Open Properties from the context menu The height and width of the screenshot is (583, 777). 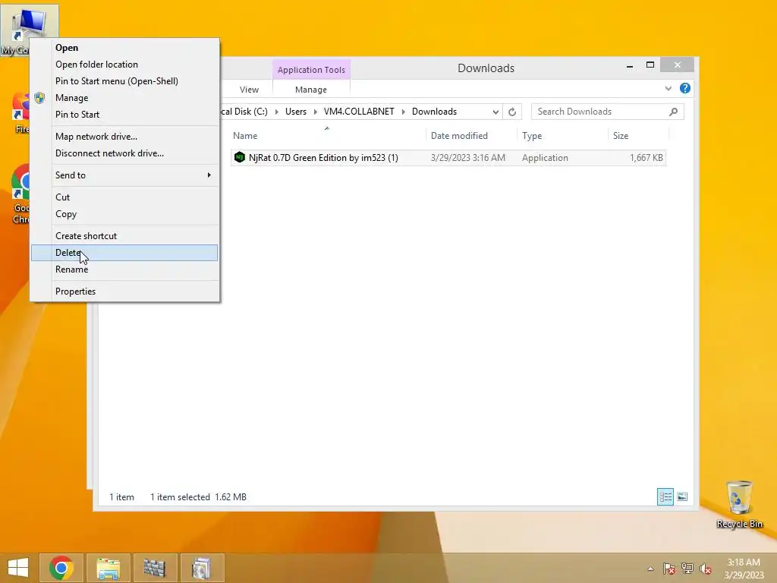pyautogui.click(x=124, y=291)
